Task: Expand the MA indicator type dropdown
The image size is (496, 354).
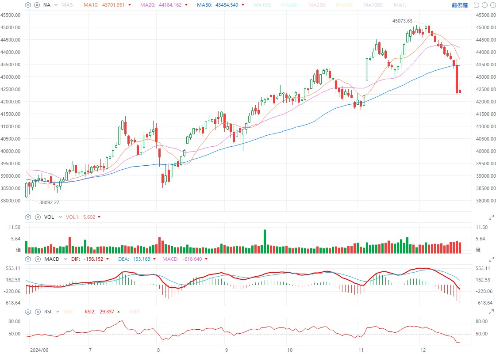Action: click(x=56, y=5)
